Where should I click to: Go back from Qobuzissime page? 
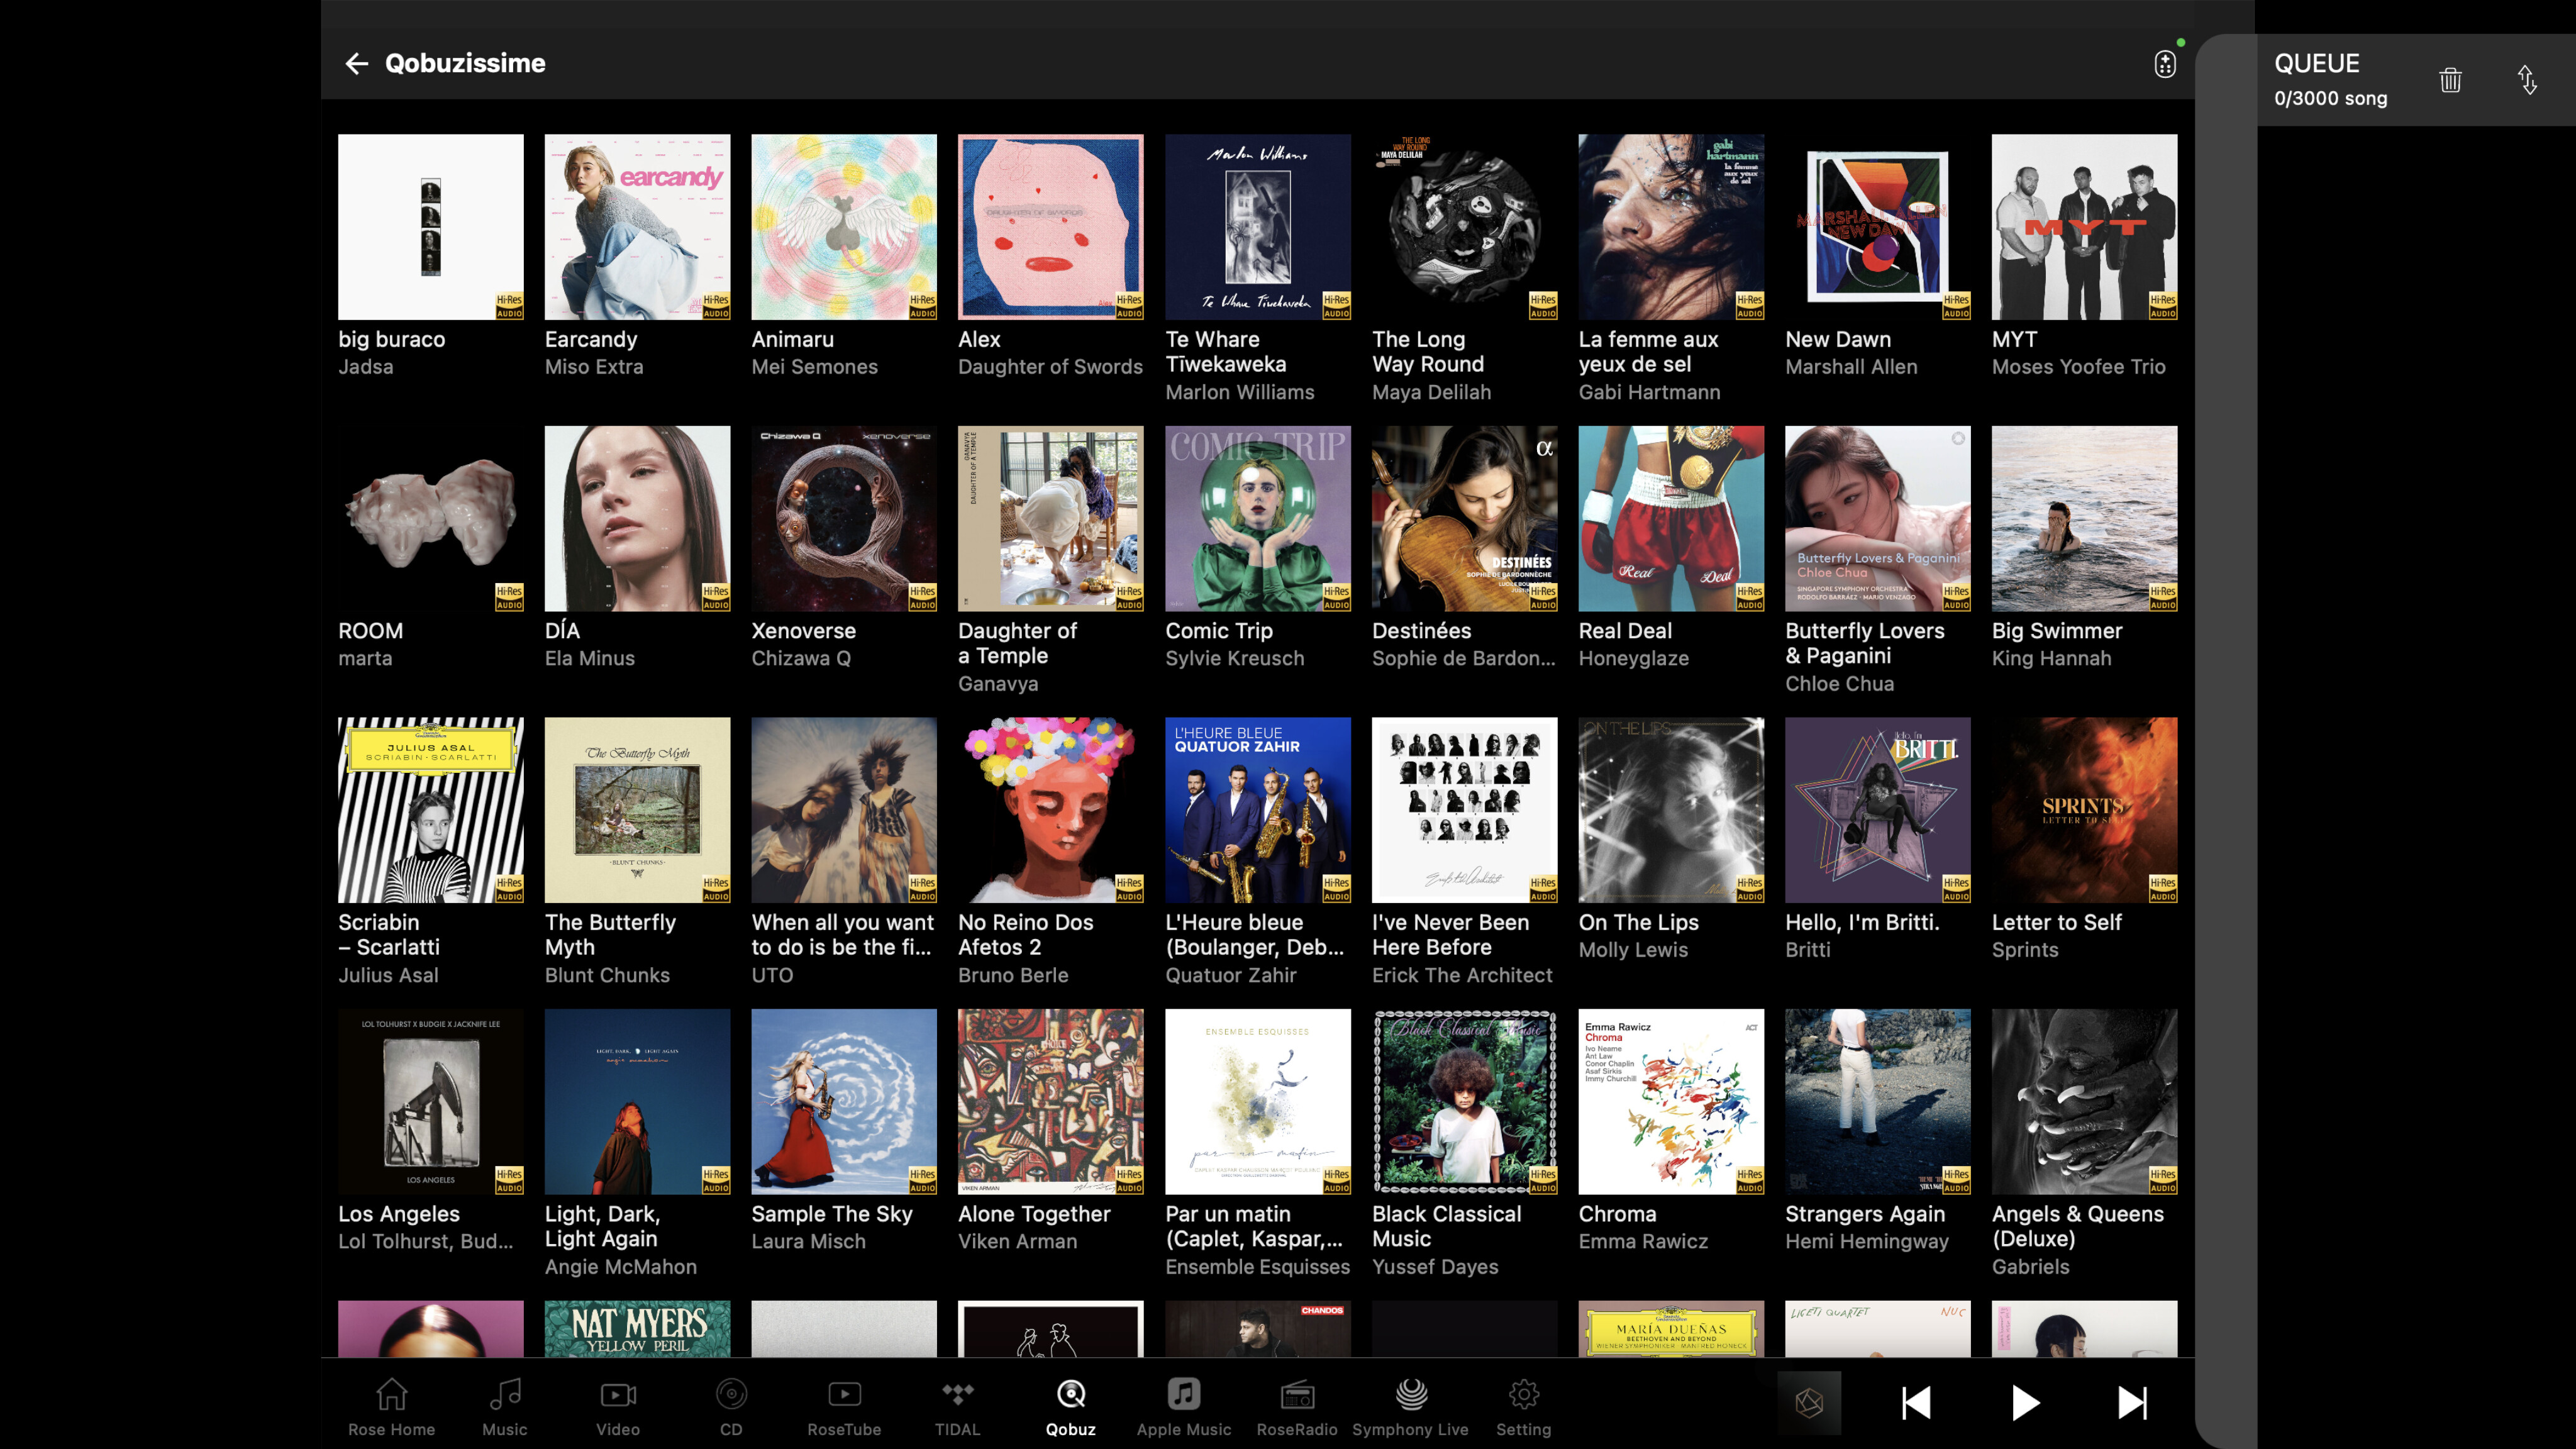click(x=357, y=63)
